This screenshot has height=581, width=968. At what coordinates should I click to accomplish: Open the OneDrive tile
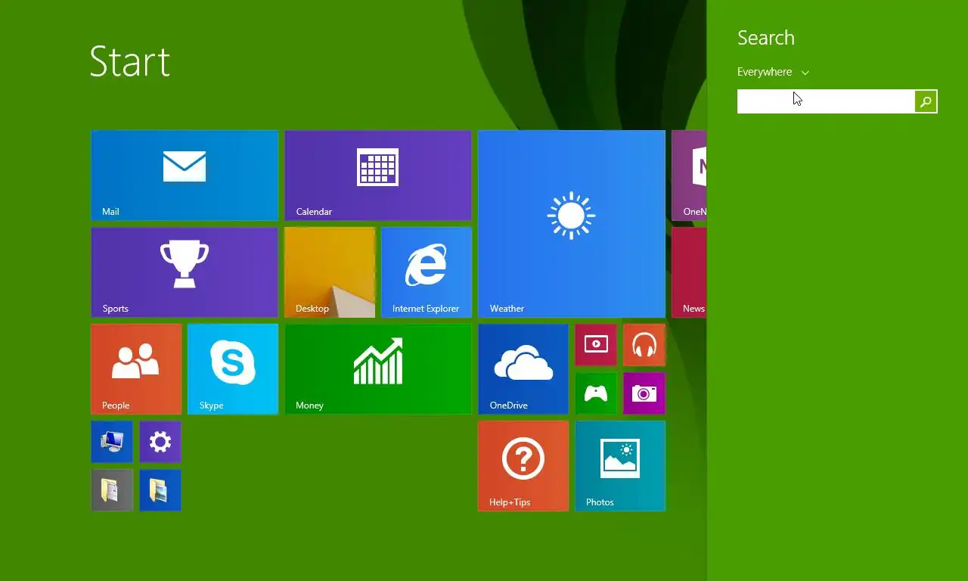pos(523,369)
